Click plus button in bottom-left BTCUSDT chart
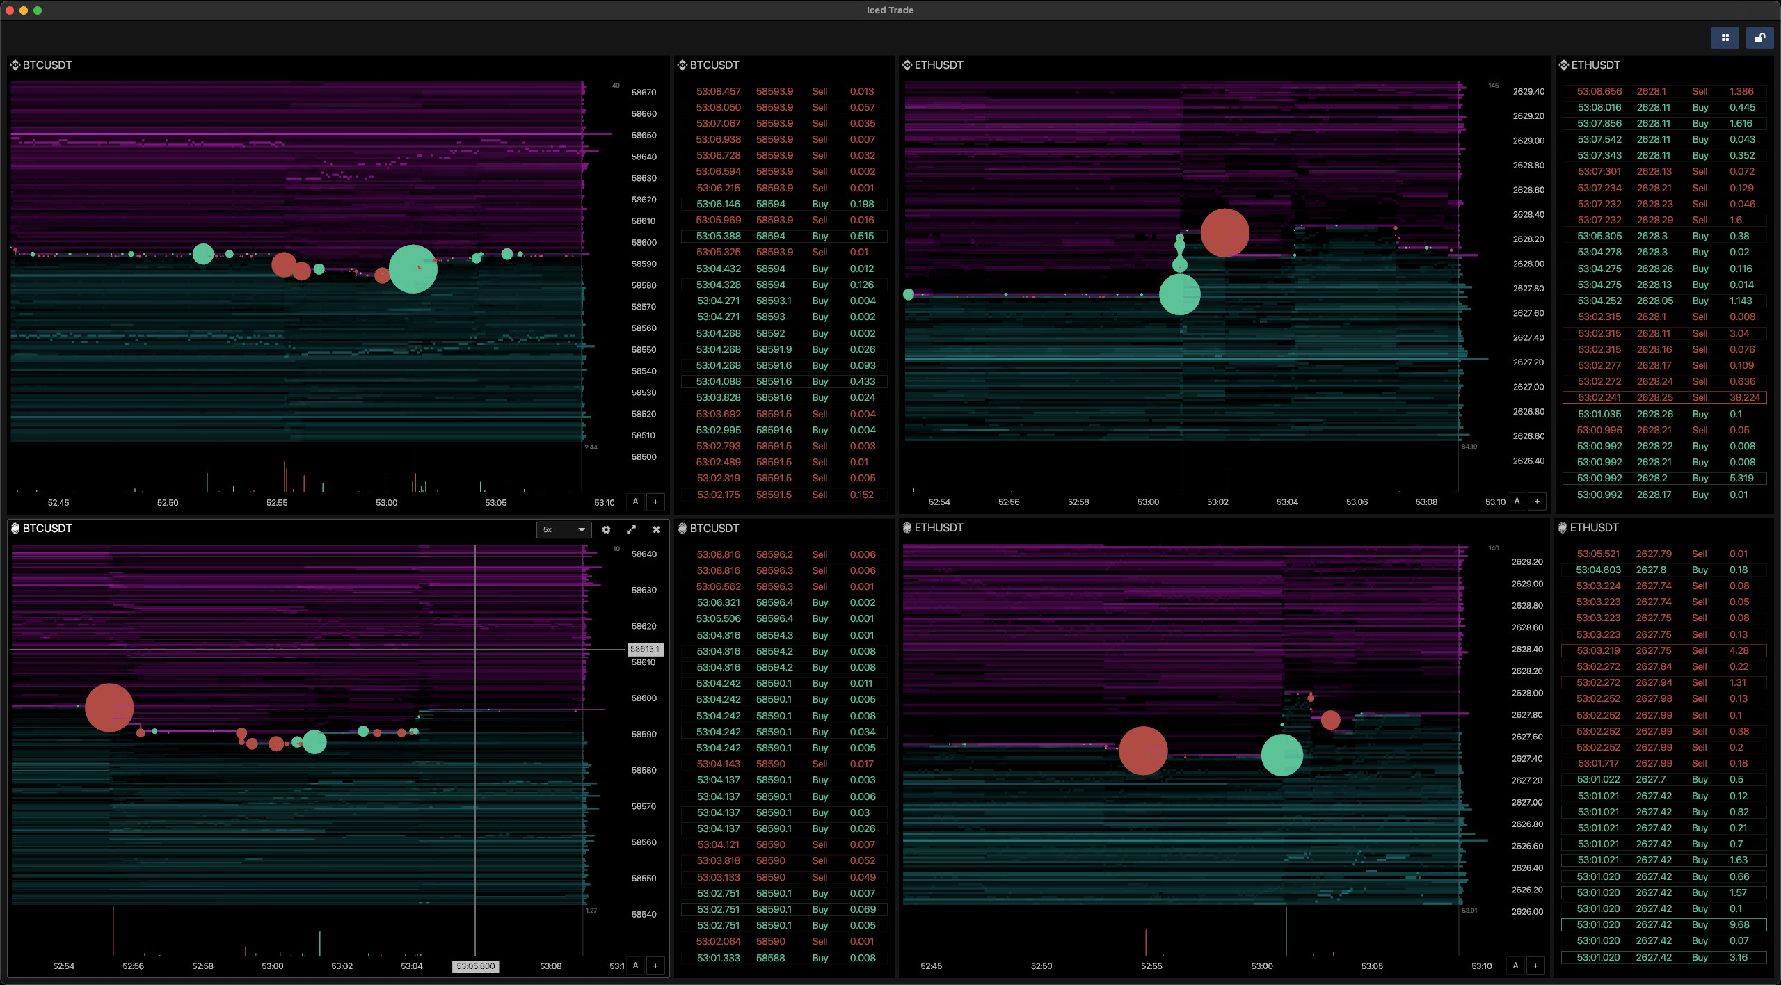This screenshot has width=1781, height=985. [655, 966]
